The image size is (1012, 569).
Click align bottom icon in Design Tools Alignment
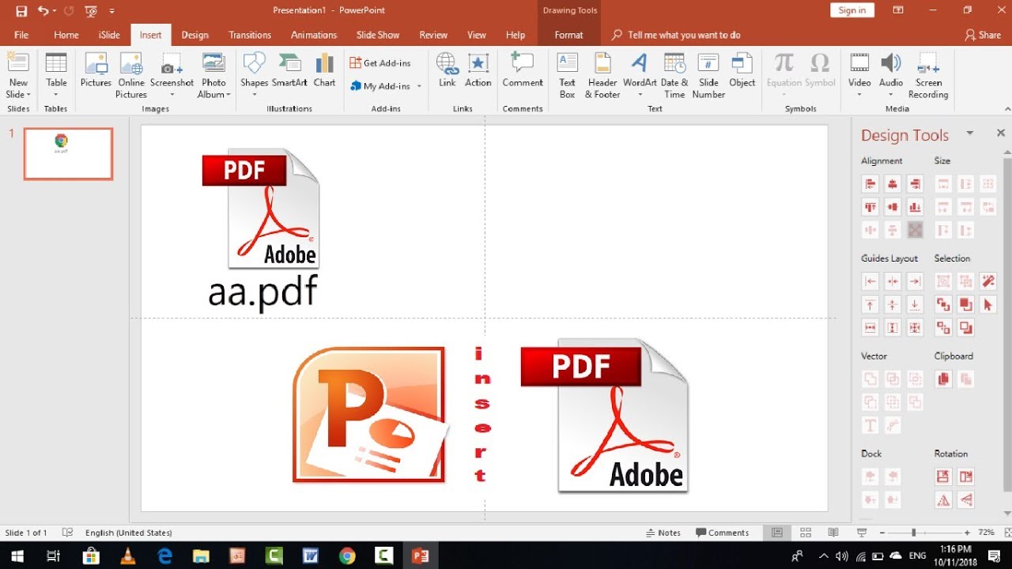point(916,207)
